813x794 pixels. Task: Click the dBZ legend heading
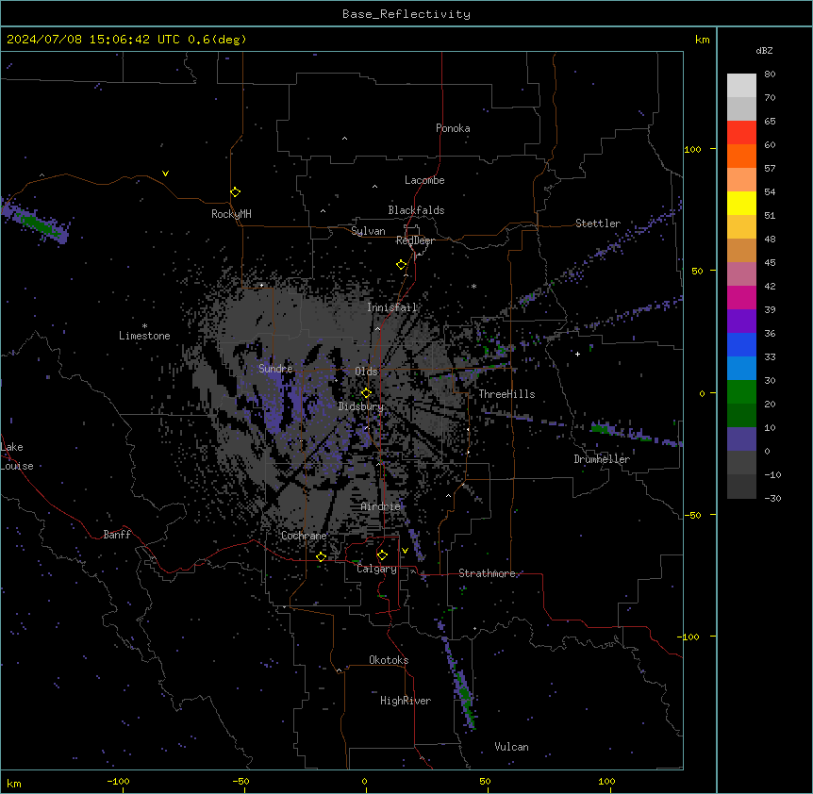pyautogui.click(x=764, y=51)
